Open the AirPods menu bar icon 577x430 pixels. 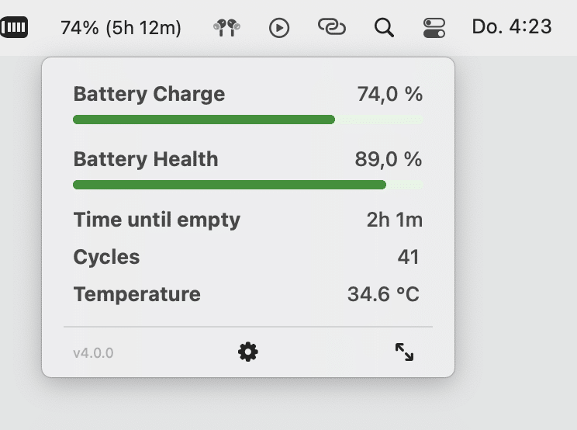tap(227, 28)
